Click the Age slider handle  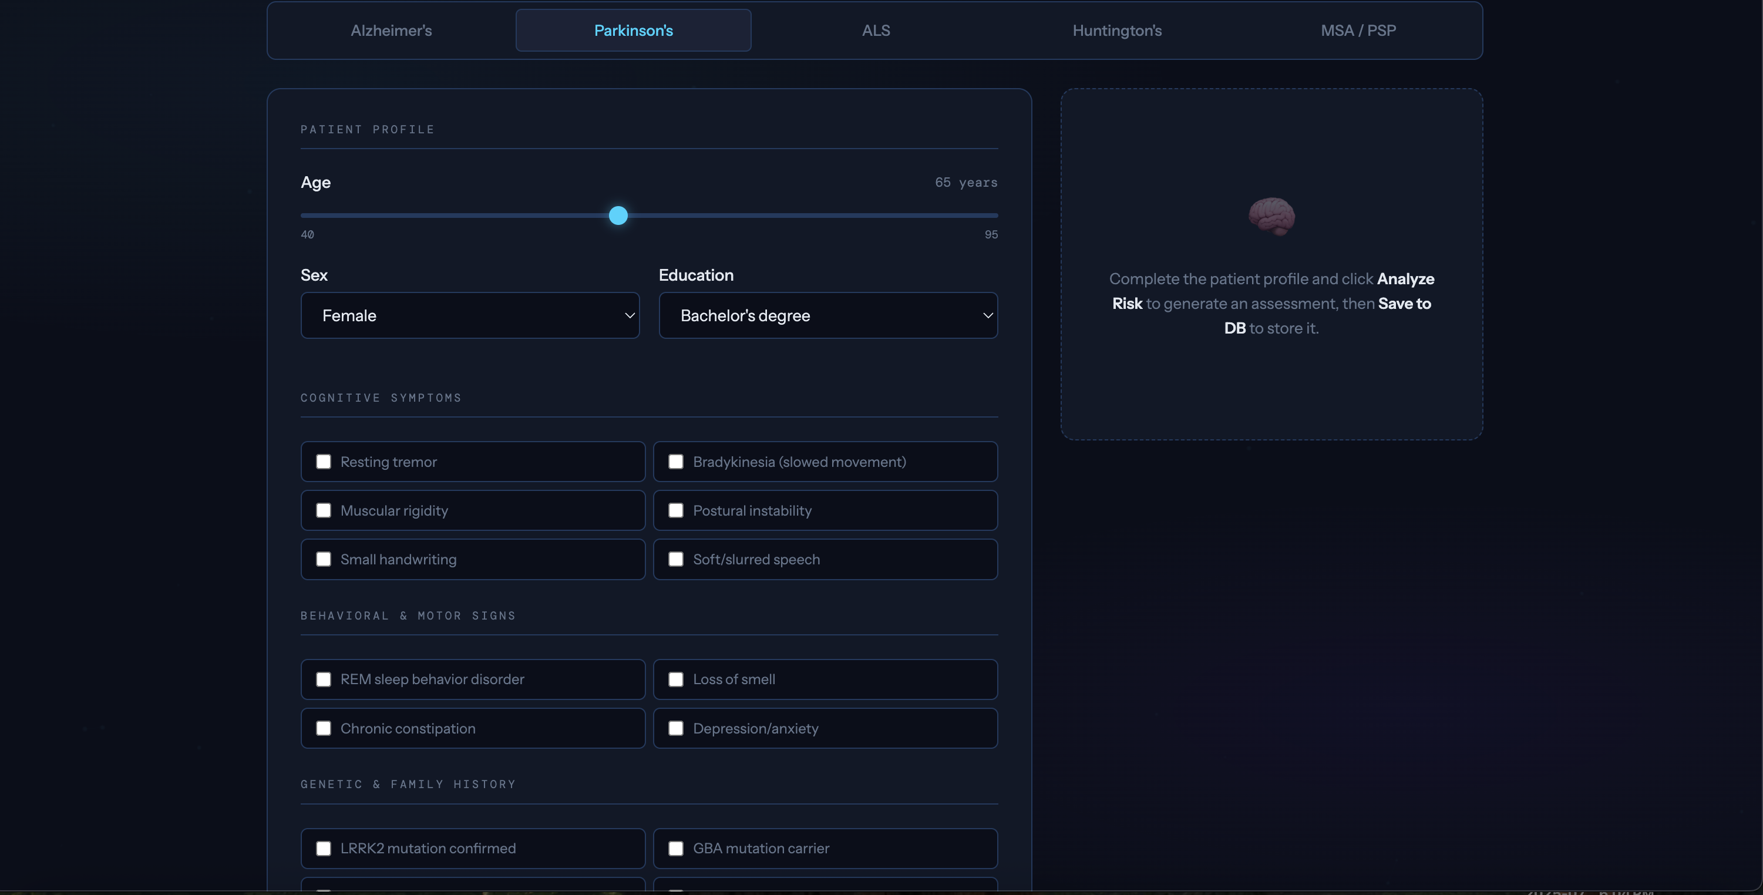pos(618,216)
